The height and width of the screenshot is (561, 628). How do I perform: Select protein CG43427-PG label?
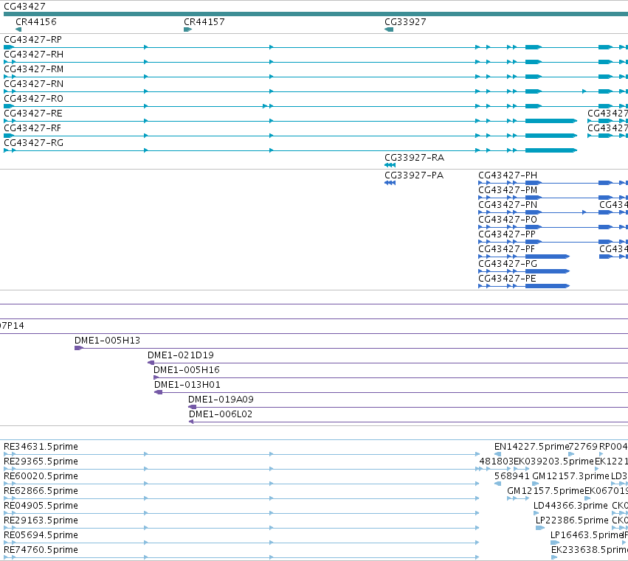(508, 264)
